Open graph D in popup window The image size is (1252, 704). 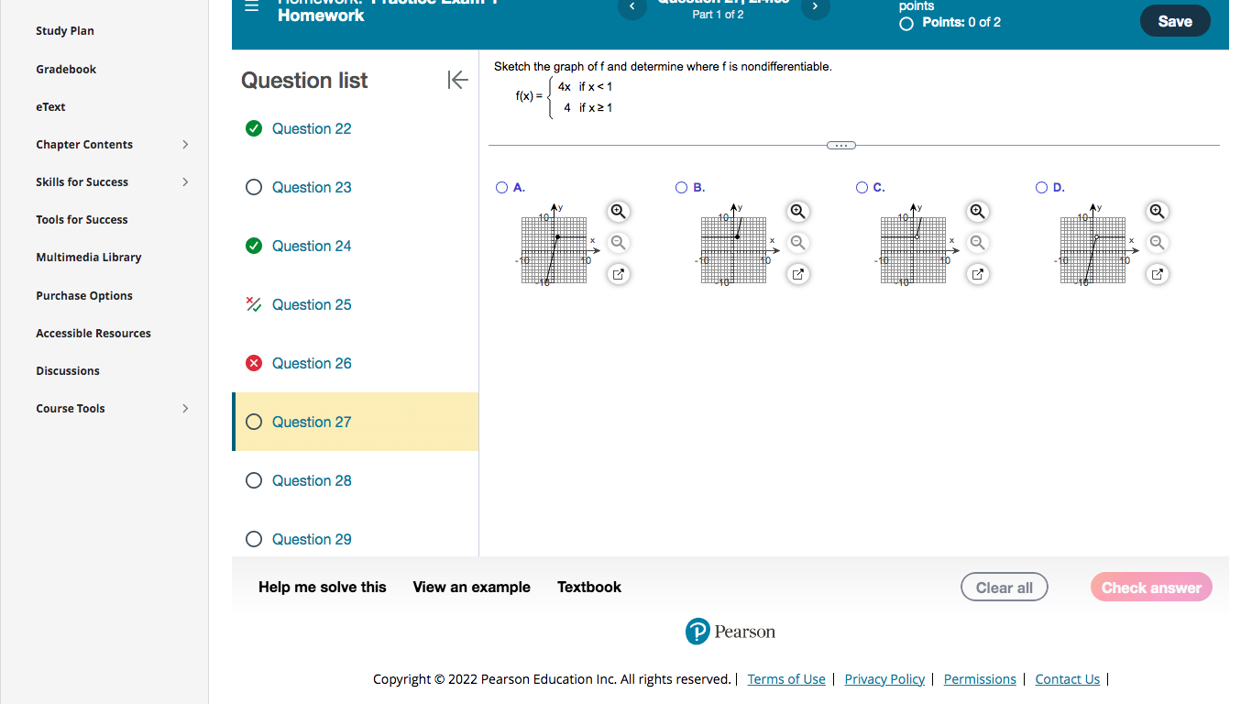1158,274
